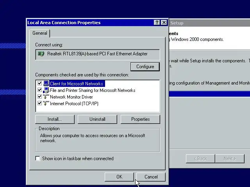The height and width of the screenshot is (187, 250).
Task: Uncheck Internet Protocol (TCP/IP) checkbox
Action: pos(39,103)
